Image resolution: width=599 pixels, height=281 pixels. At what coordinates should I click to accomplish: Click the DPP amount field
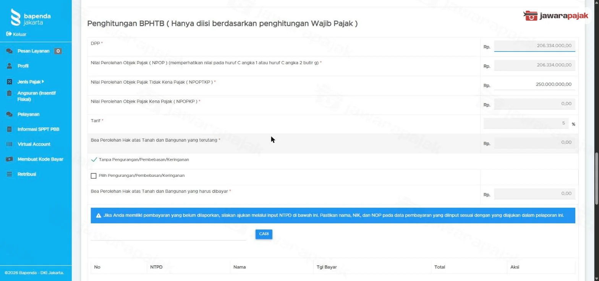point(534,46)
